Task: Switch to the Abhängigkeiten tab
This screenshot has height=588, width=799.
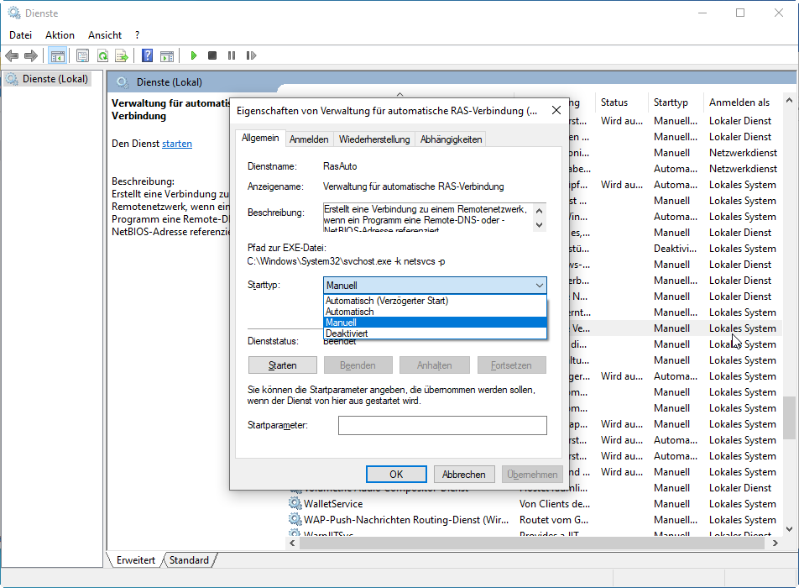Action: click(451, 139)
